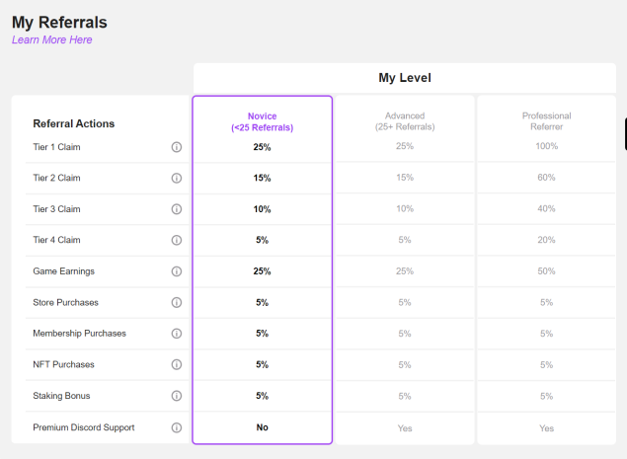Select the Professional Referrer column header
The height and width of the screenshot is (459, 627).
546,121
